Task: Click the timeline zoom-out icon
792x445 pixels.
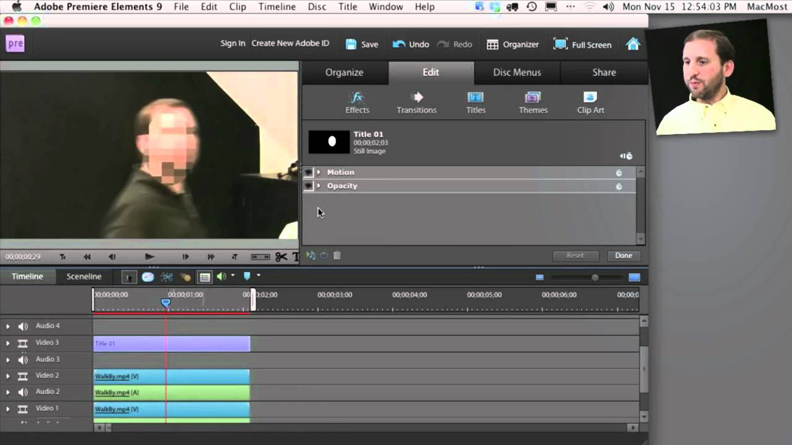Action: pos(540,278)
